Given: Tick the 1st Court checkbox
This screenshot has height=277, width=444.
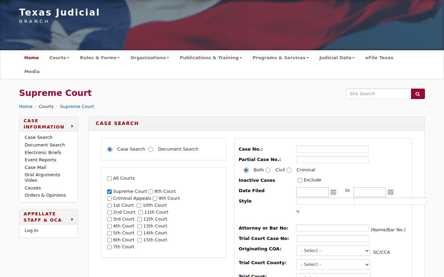Looking at the screenshot, I should point(109,205).
